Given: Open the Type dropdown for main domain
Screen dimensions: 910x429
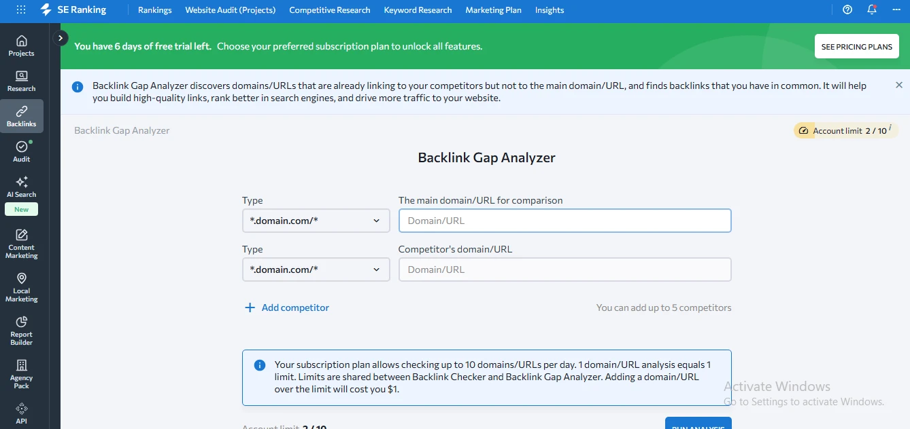Looking at the screenshot, I should click(x=316, y=221).
